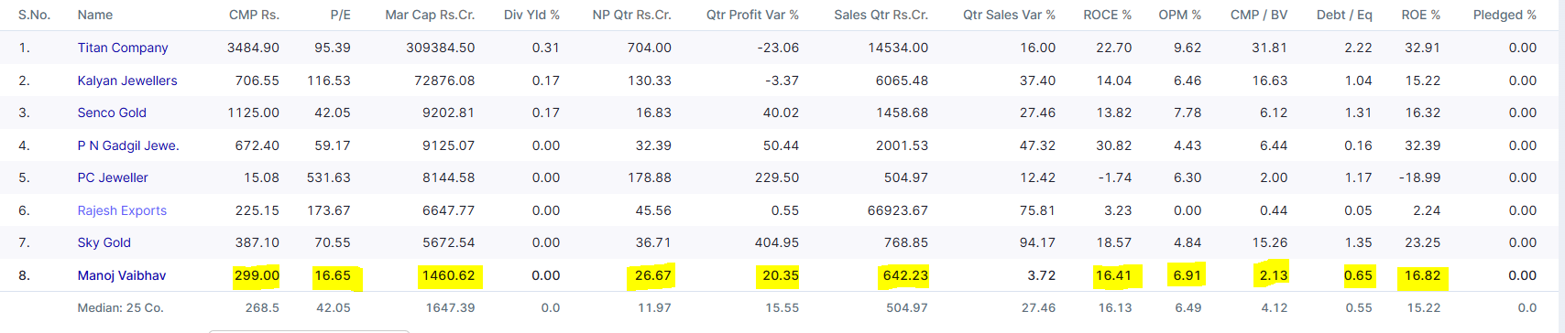Click the OPM % column header
The image size is (1565, 333).
1179,15
